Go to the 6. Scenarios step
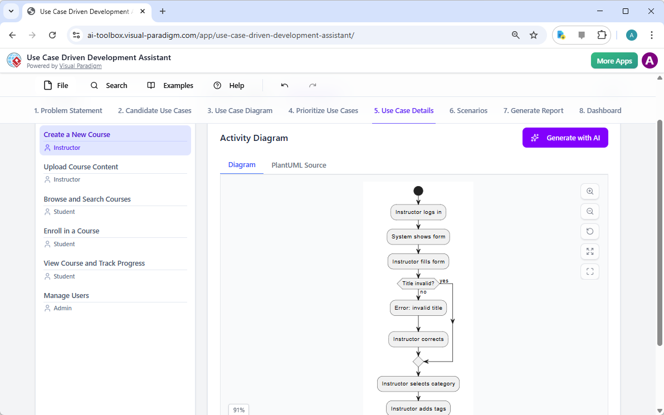The image size is (664, 415). [468, 110]
